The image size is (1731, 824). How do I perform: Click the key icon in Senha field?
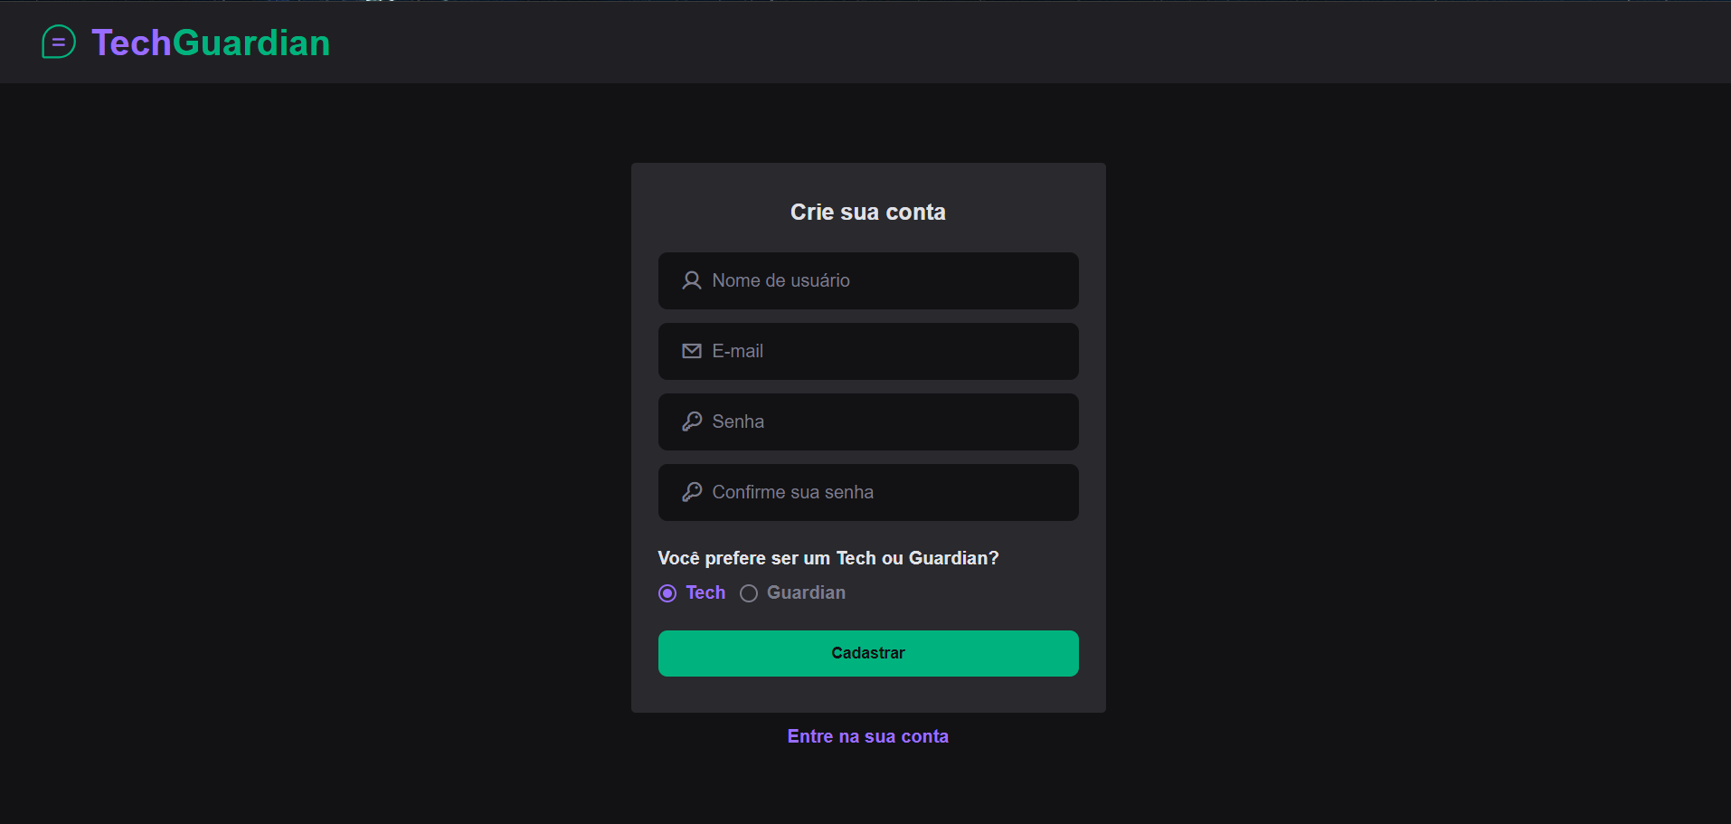tap(692, 421)
